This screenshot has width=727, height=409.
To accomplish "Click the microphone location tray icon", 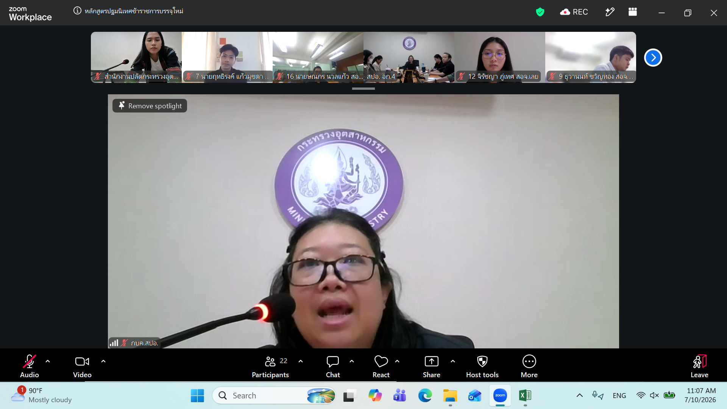I will coord(598,396).
